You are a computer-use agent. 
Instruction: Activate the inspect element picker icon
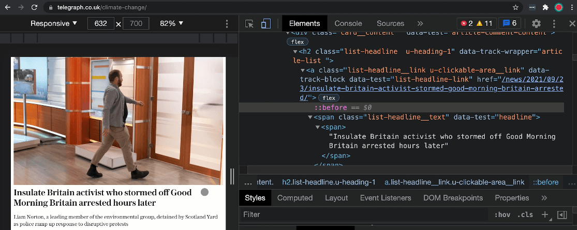pyautogui.click(x=249, y=24)
